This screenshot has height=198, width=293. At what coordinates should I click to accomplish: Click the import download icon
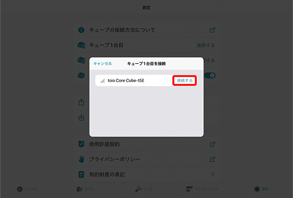[81, 118]
